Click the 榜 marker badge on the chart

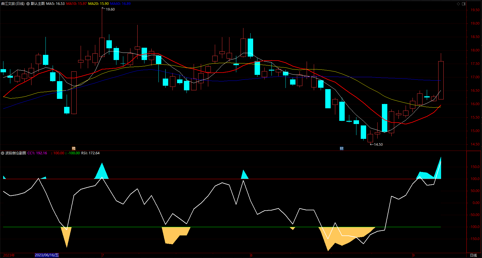(x=74, y=148)
